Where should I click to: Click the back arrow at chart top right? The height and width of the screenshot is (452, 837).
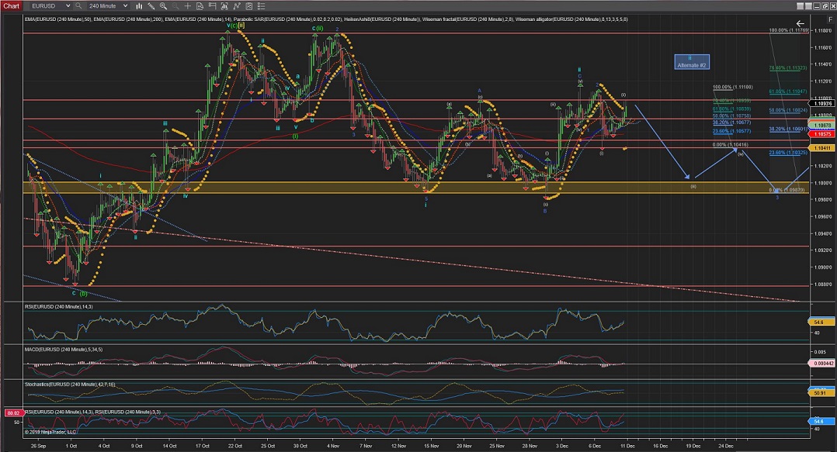800,23
